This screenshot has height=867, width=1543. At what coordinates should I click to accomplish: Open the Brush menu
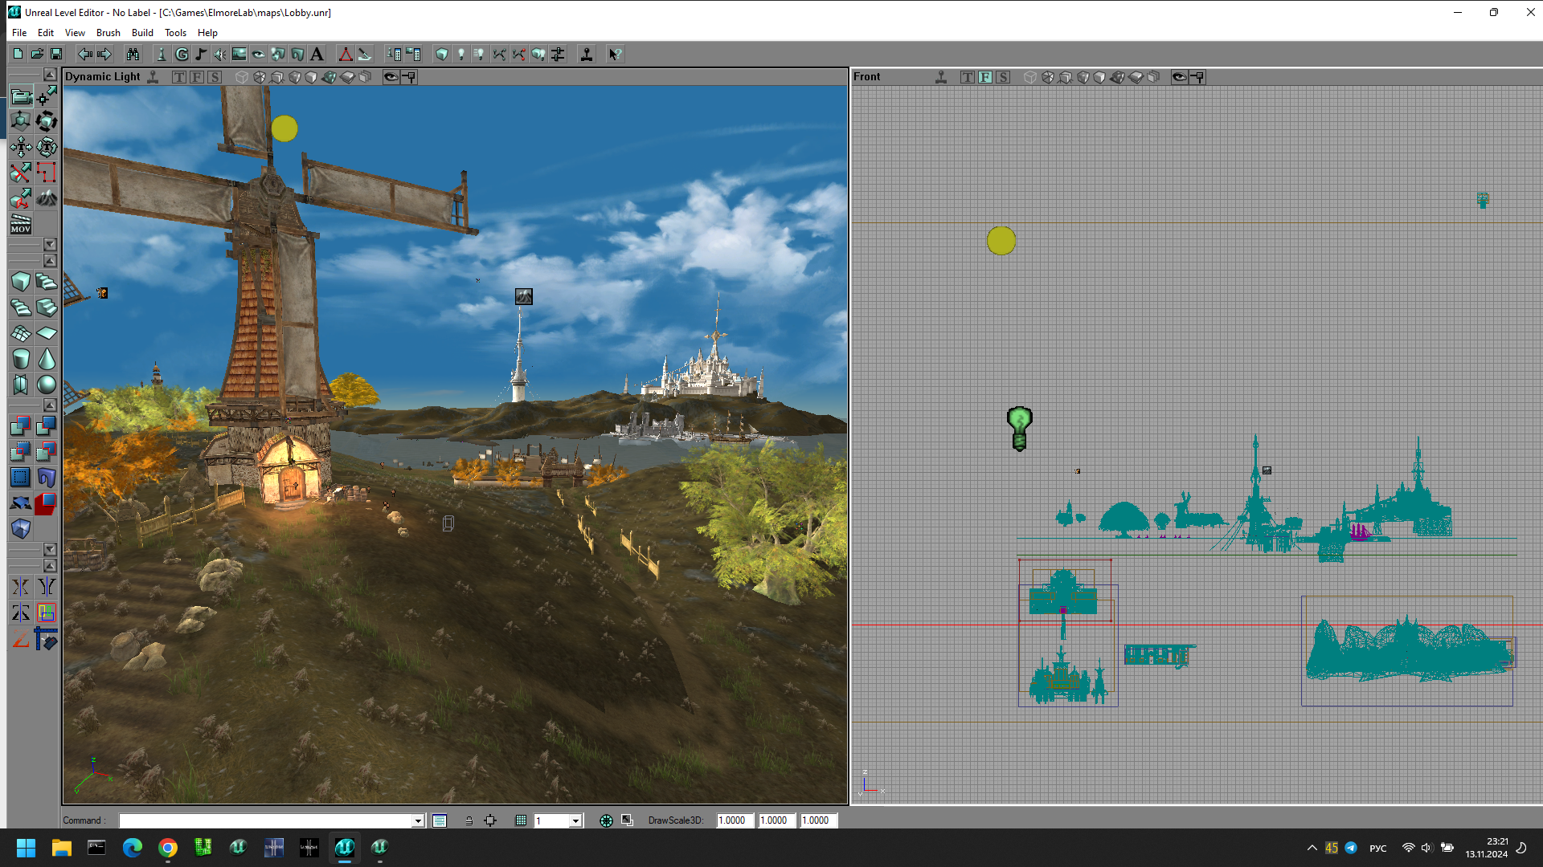[108, 33]
